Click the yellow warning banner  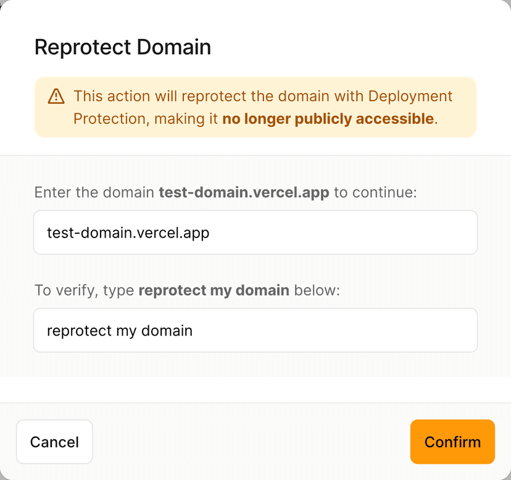(255, 107)
